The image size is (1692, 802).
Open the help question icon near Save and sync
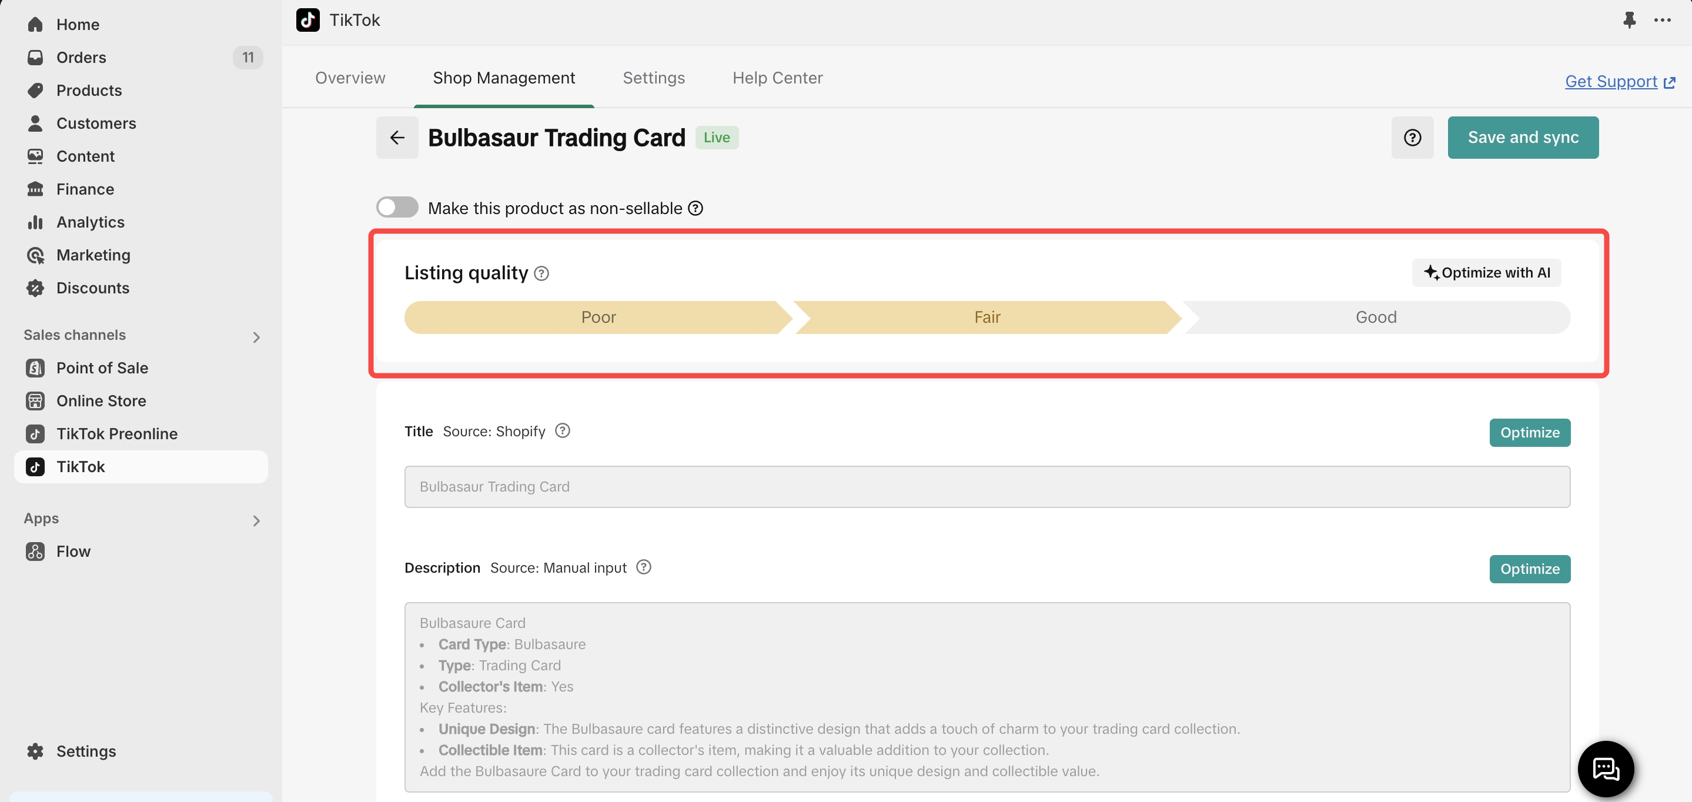1412,137
